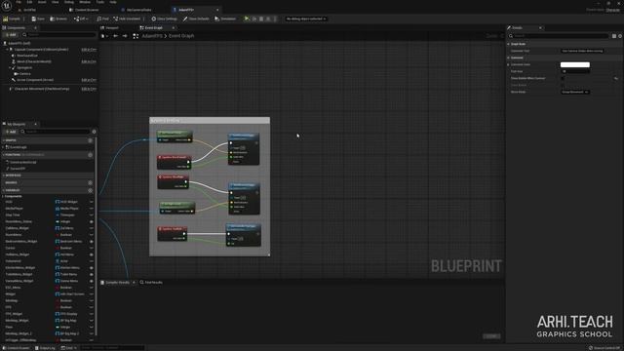Open the File menu
This screenshot has height=351, width=624.
[19, 2]
